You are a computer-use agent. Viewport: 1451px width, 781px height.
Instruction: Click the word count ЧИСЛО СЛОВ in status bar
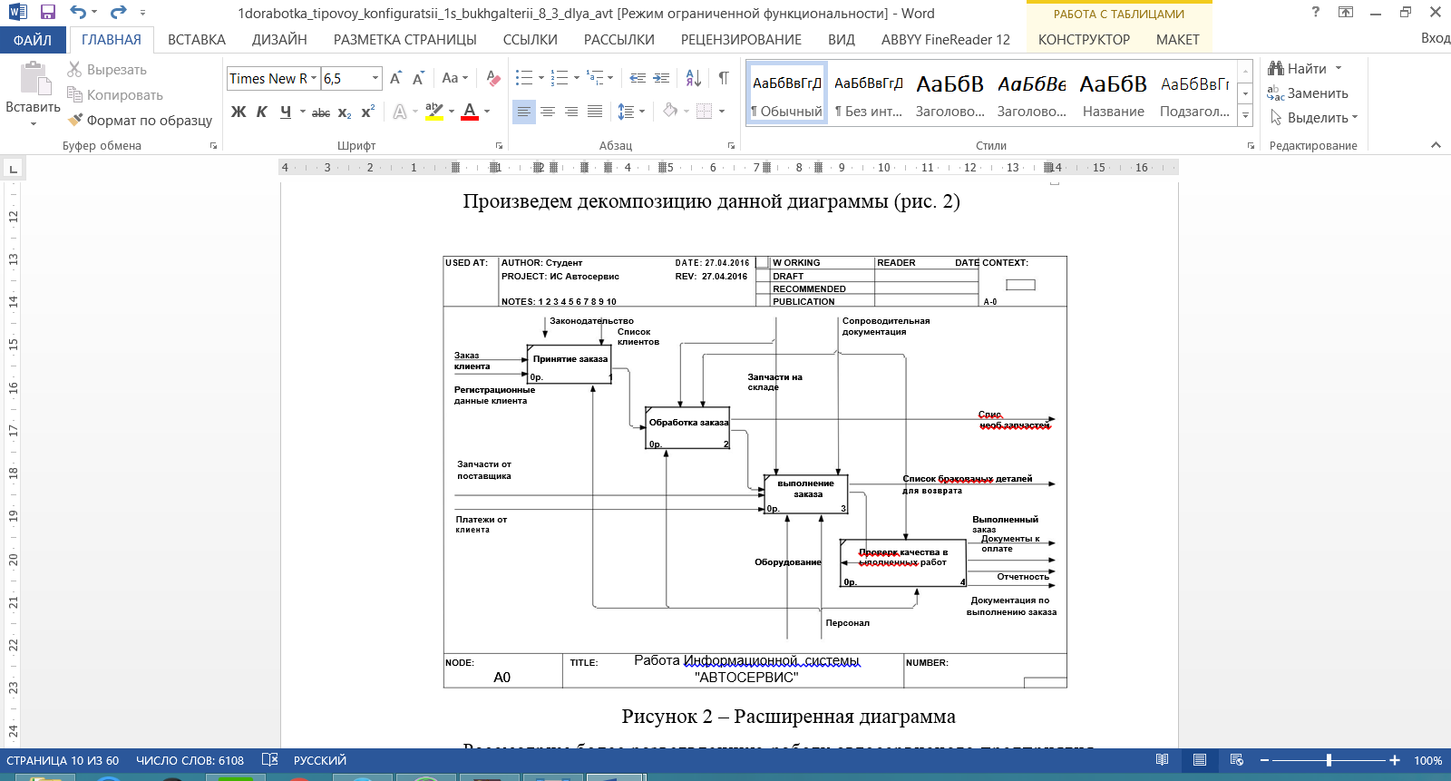190,760
